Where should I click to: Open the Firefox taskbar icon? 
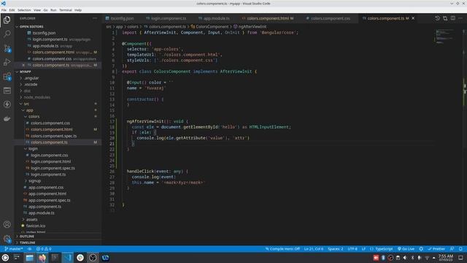42,258
